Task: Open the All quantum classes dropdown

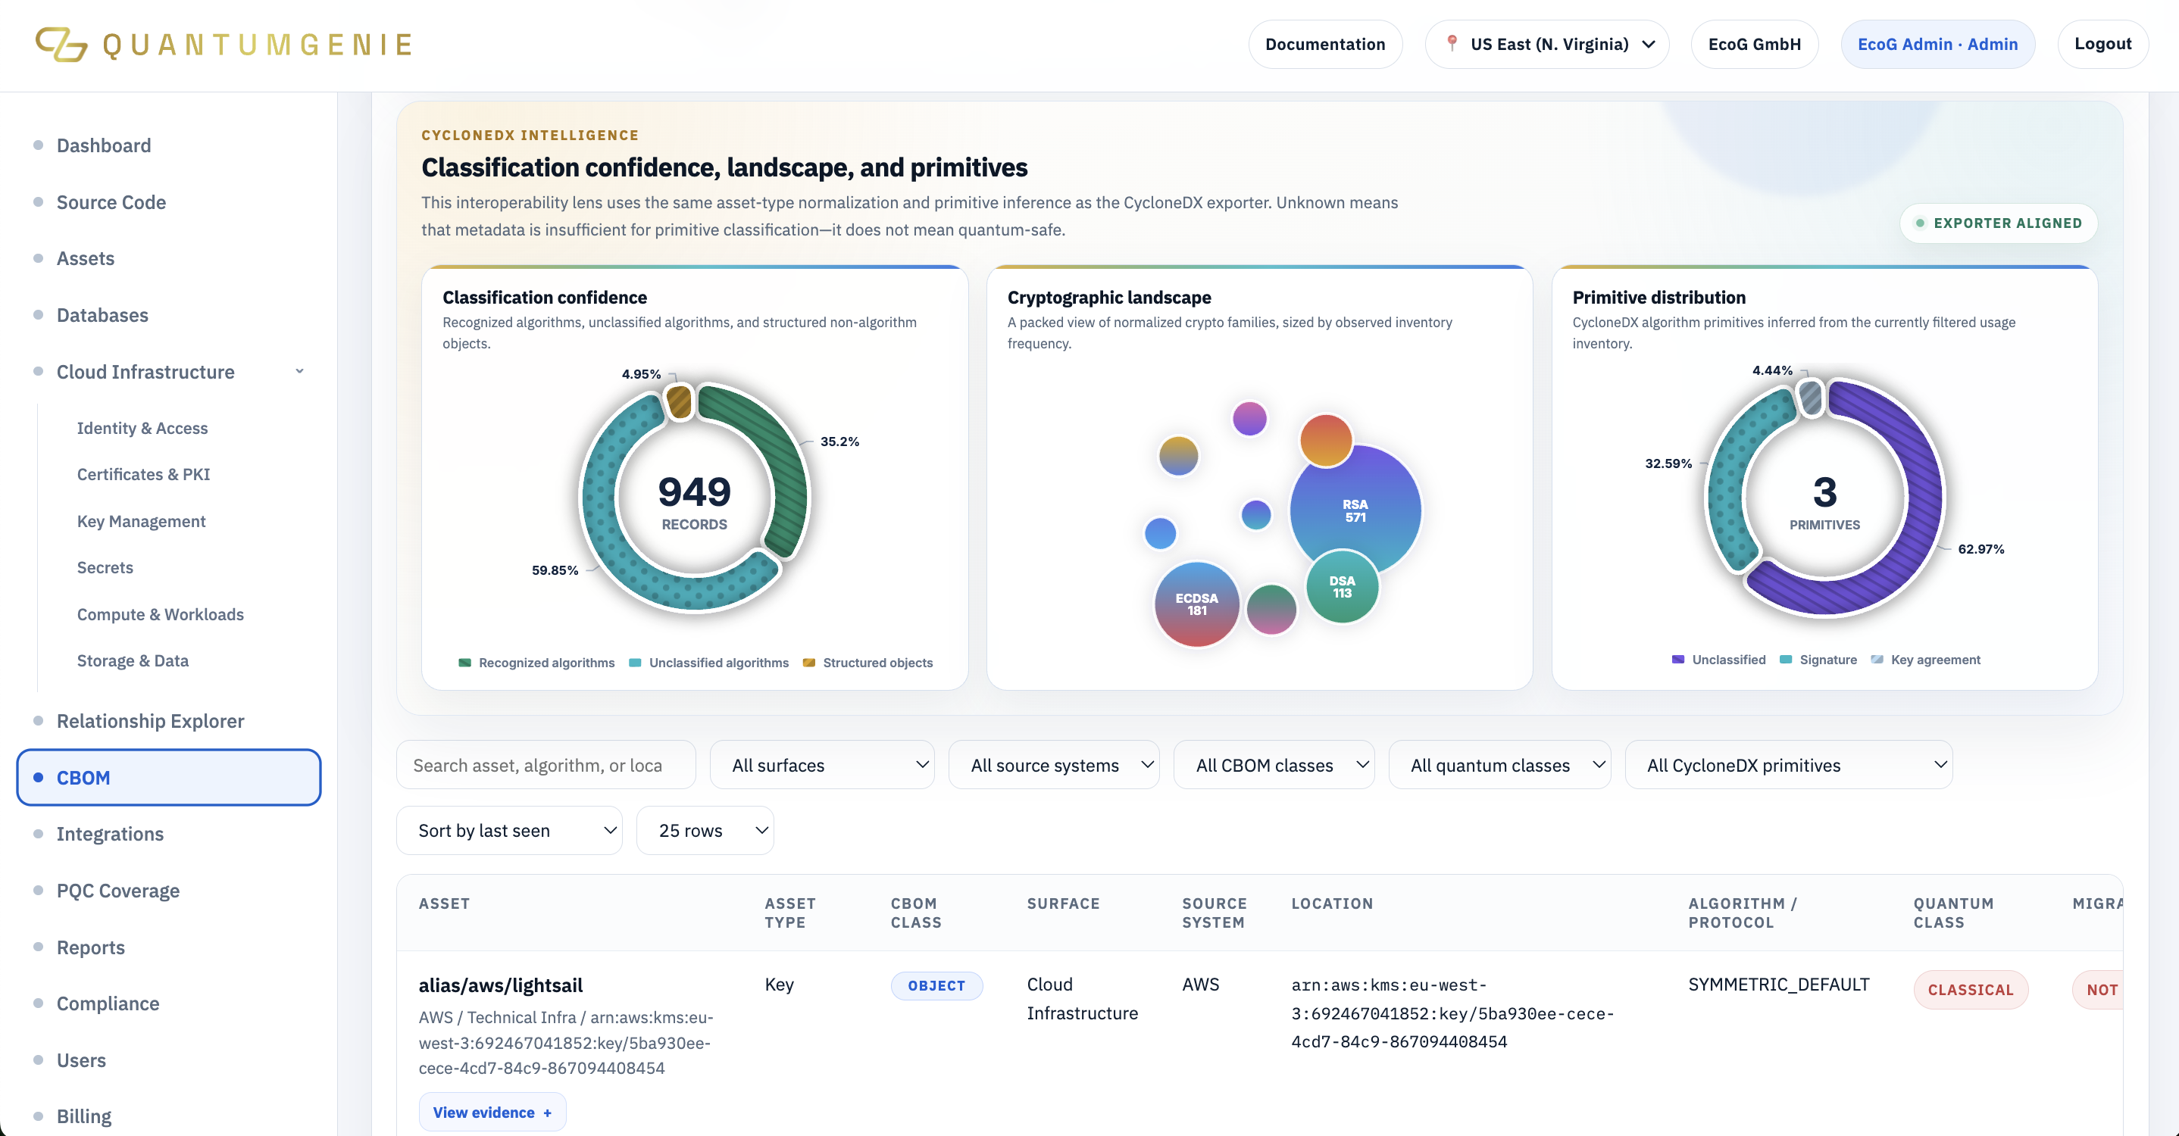Action: coord(1499,765)
